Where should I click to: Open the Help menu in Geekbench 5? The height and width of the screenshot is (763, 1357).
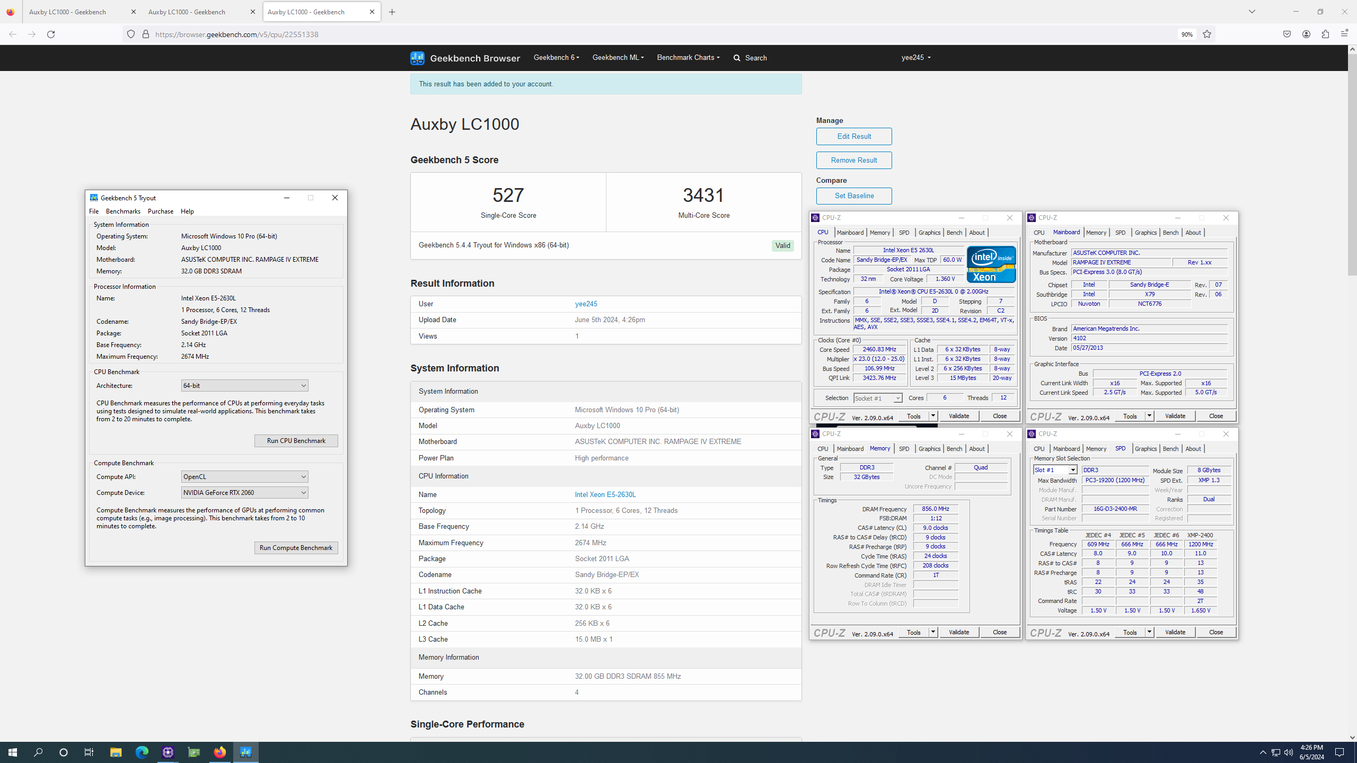[187, 211]
